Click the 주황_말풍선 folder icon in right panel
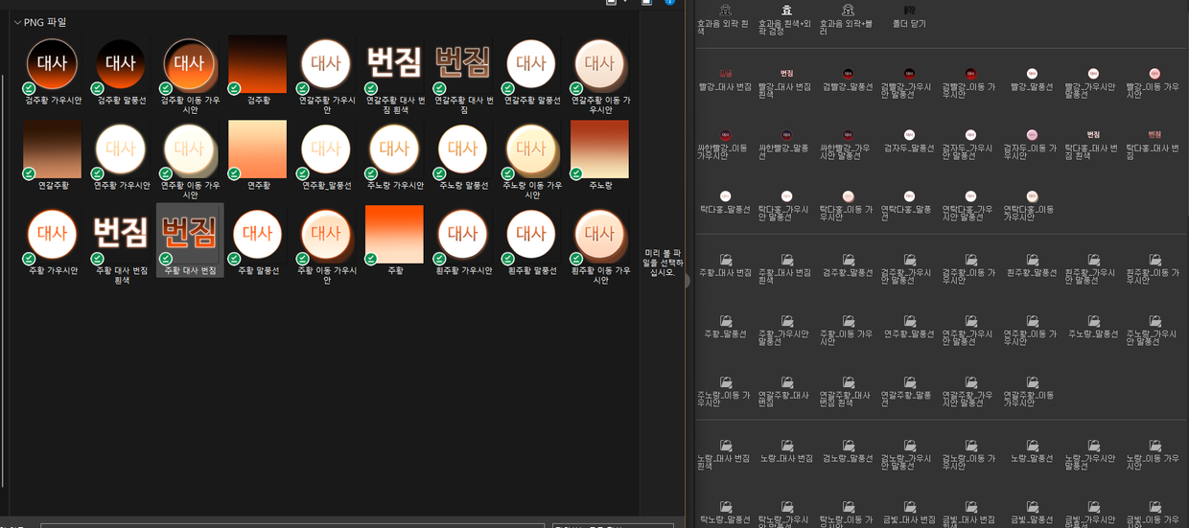Viewport: 1189px width, 528px height. click(x=725, y=321)
